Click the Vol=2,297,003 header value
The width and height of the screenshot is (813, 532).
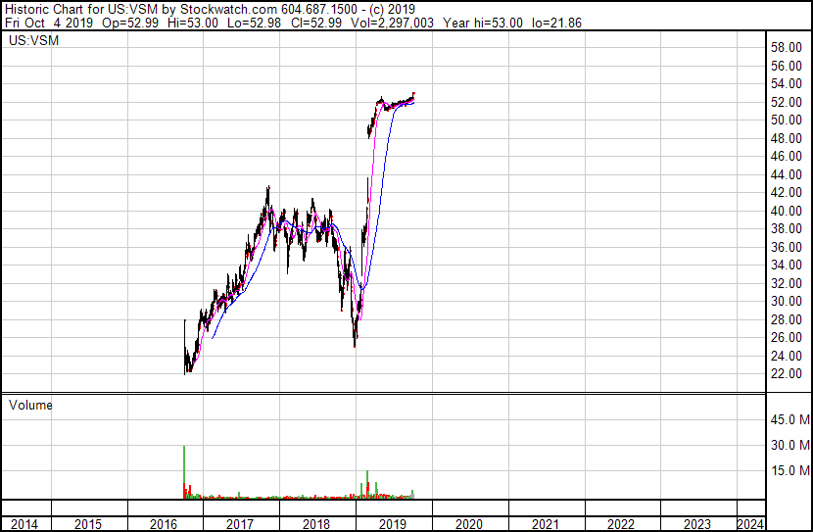pyautogui.click(x=392, y=23)
